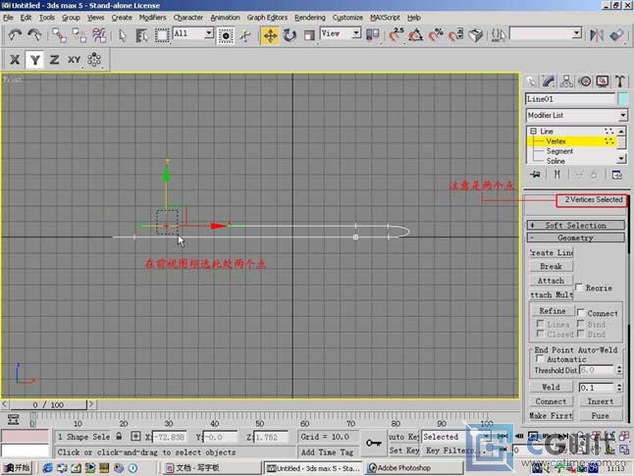Restrict movement to X axis
The image size is (634, 476).
tap(15, 60)
